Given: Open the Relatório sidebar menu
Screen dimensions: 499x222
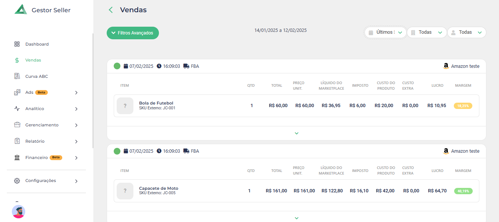Looking at the screenshot, I should (35, 141).
